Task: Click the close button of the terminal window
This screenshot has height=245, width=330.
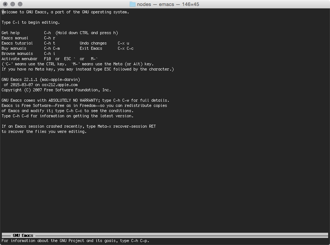Action: click(x=5, y=4)
